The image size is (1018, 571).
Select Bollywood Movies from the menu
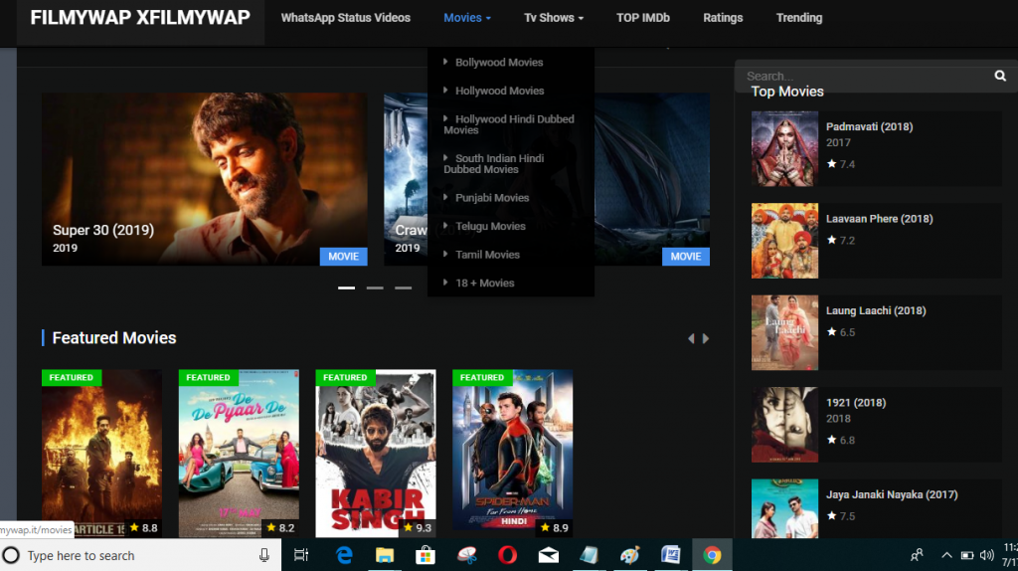click(x=499, y=63)
